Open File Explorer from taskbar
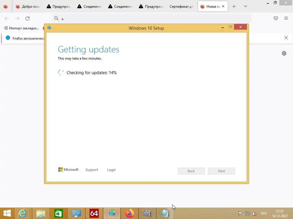Image resolution: width=293 pixels, height=219 pixels. [x=41, y=213]
